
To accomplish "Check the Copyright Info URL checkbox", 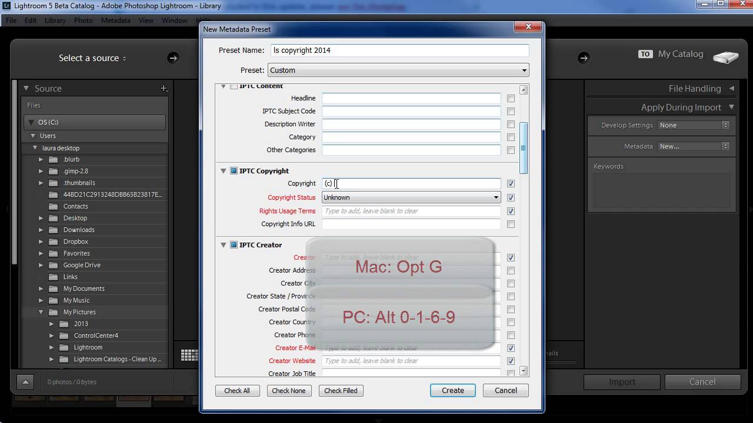I will [511, 224].
